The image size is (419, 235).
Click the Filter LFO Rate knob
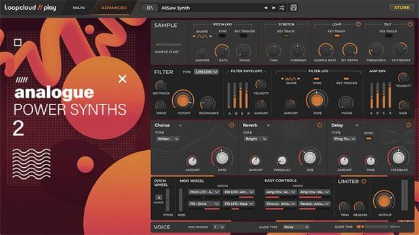pyautogui.click(x=317, y=101)
